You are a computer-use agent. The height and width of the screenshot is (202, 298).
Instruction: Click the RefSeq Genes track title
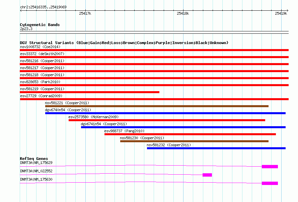click(x=34, y=159)
